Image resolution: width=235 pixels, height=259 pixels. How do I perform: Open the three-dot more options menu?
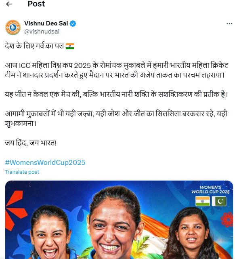click(229, 23)
